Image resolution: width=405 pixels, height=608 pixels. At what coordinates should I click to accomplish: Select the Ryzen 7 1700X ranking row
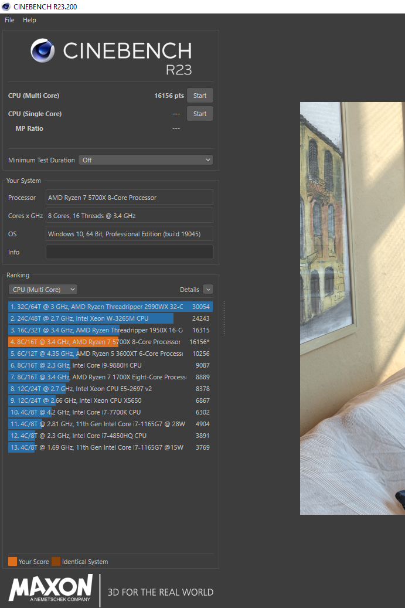point(110,377)
